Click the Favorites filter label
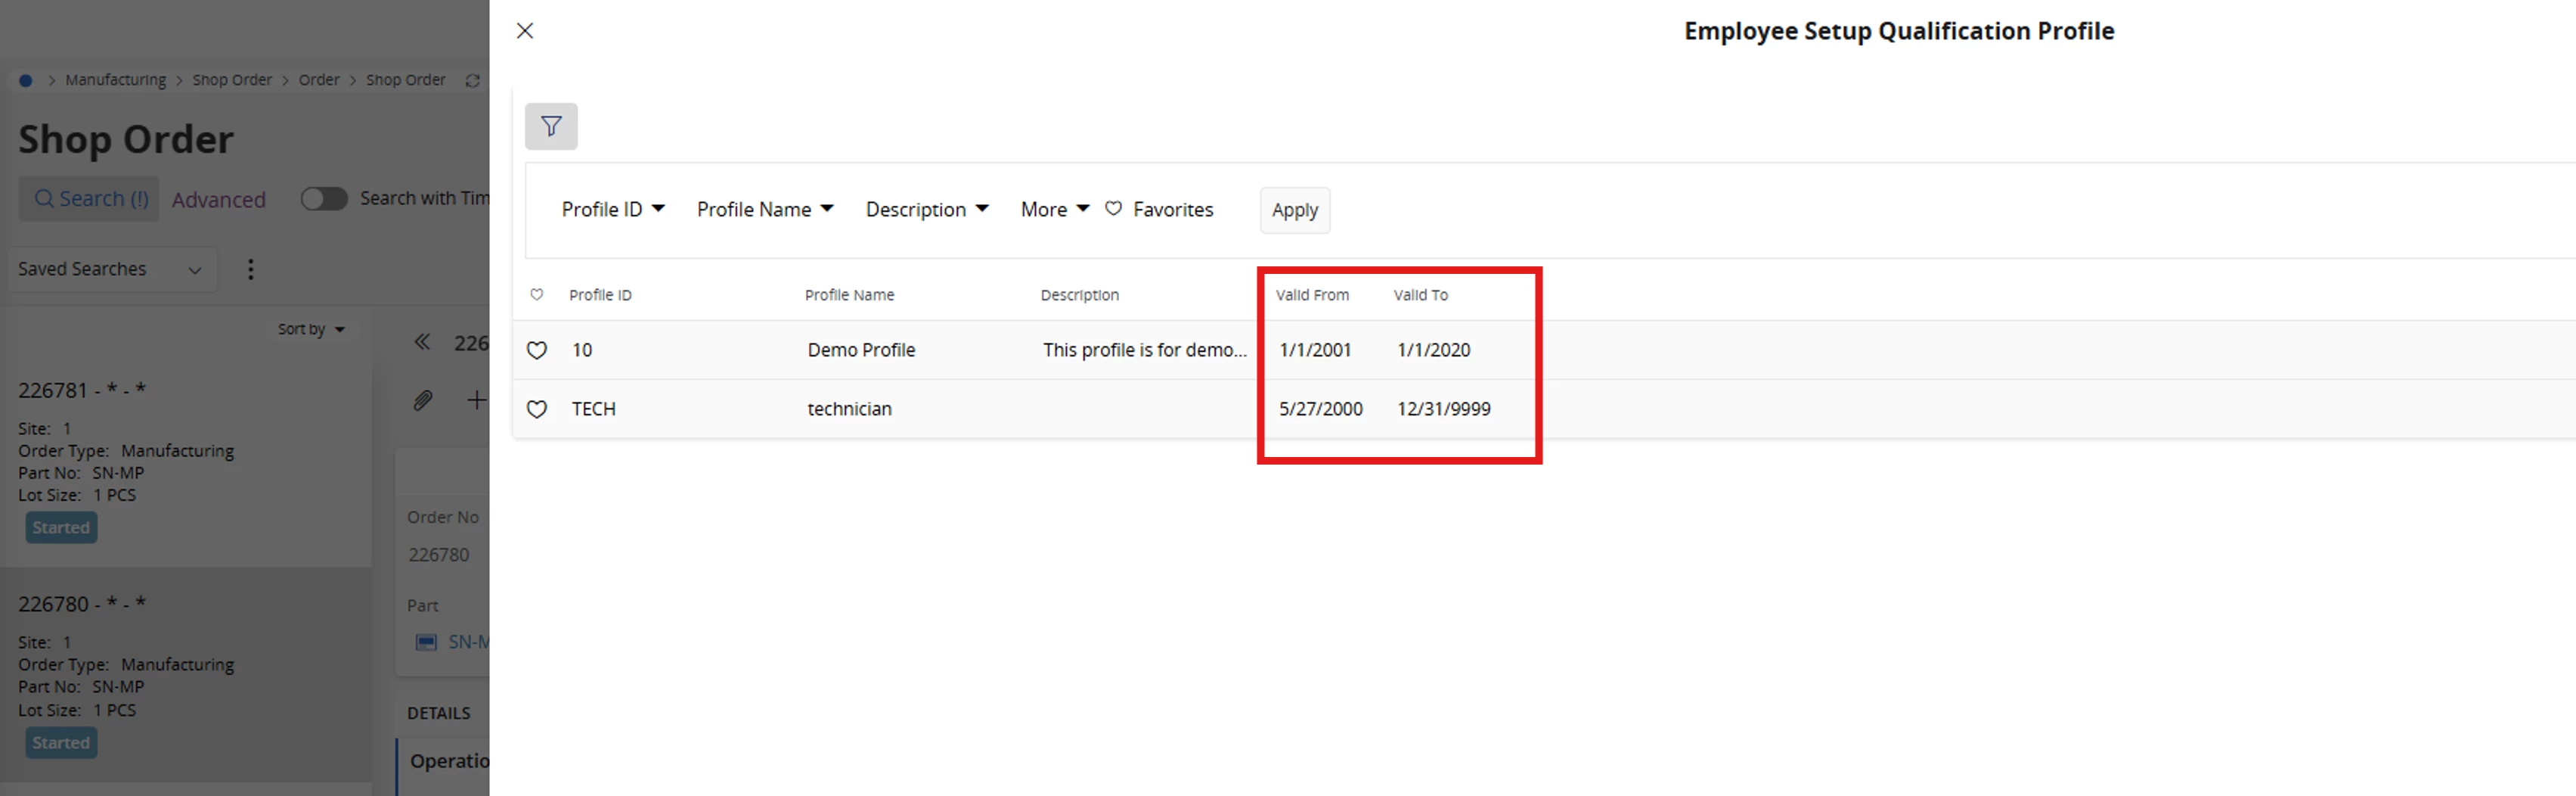The image size is (2576, 796). tap(1173, 210)
